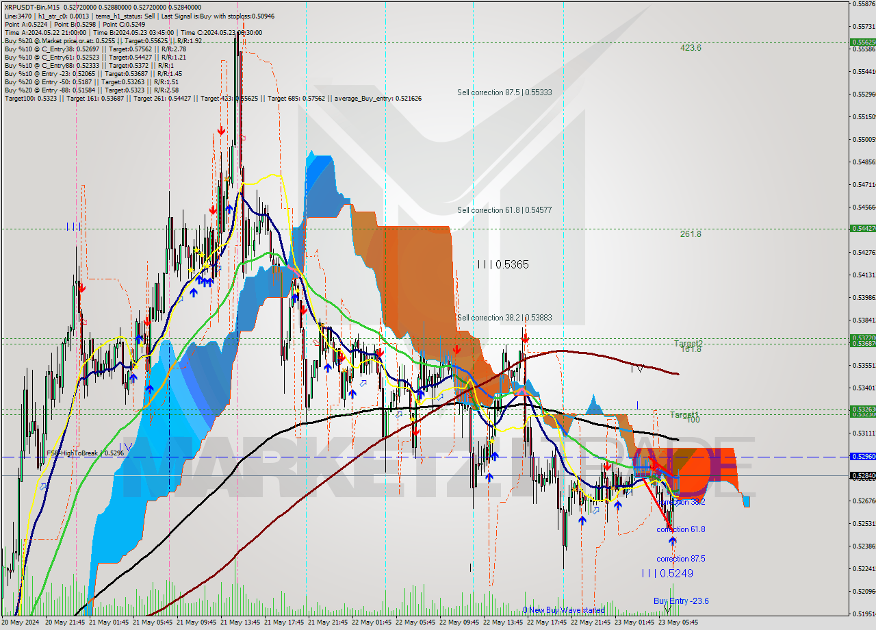Click the 'correction 87.5' blue label

(681, 559)
